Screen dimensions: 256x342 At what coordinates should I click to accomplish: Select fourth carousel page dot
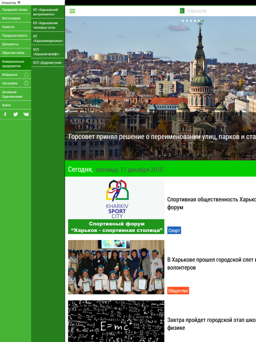(x=195, y=21)
